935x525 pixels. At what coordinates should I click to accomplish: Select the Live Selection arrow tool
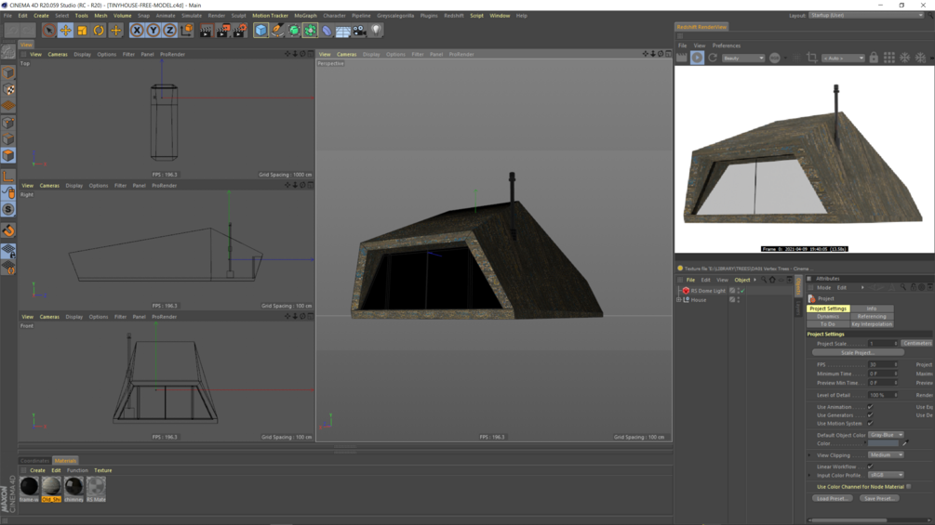coord(49,30)
